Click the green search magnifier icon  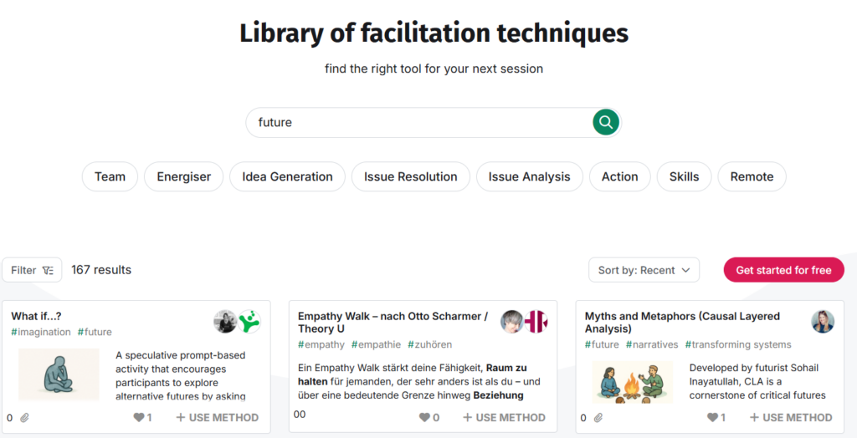606,122
